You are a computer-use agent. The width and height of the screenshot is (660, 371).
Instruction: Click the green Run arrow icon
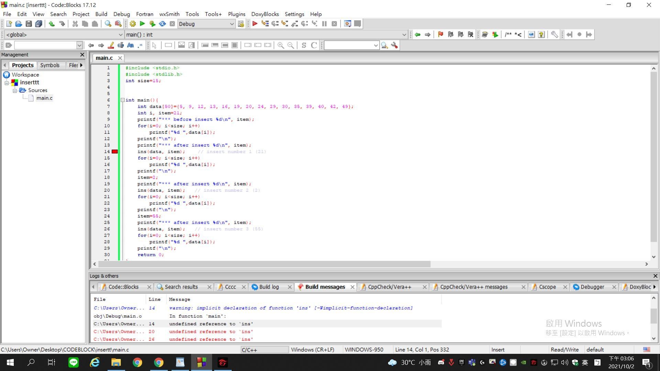click(x=142, y=24)
